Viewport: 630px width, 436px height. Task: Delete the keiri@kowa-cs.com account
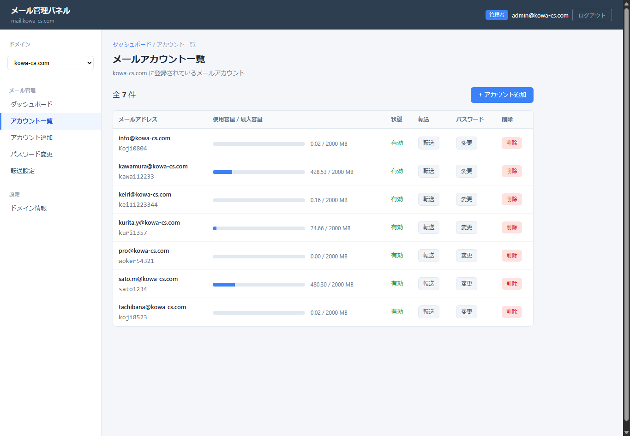(x=511, y=199)
